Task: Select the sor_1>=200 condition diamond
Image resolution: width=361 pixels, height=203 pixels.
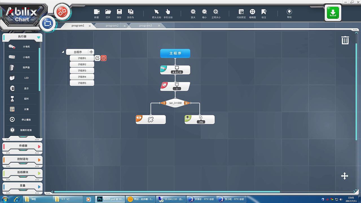Action: 175,103
